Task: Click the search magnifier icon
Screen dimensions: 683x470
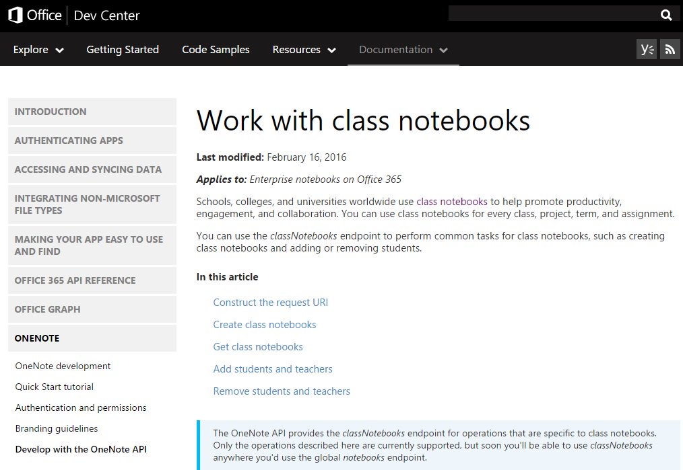Action: coord(666,15)
